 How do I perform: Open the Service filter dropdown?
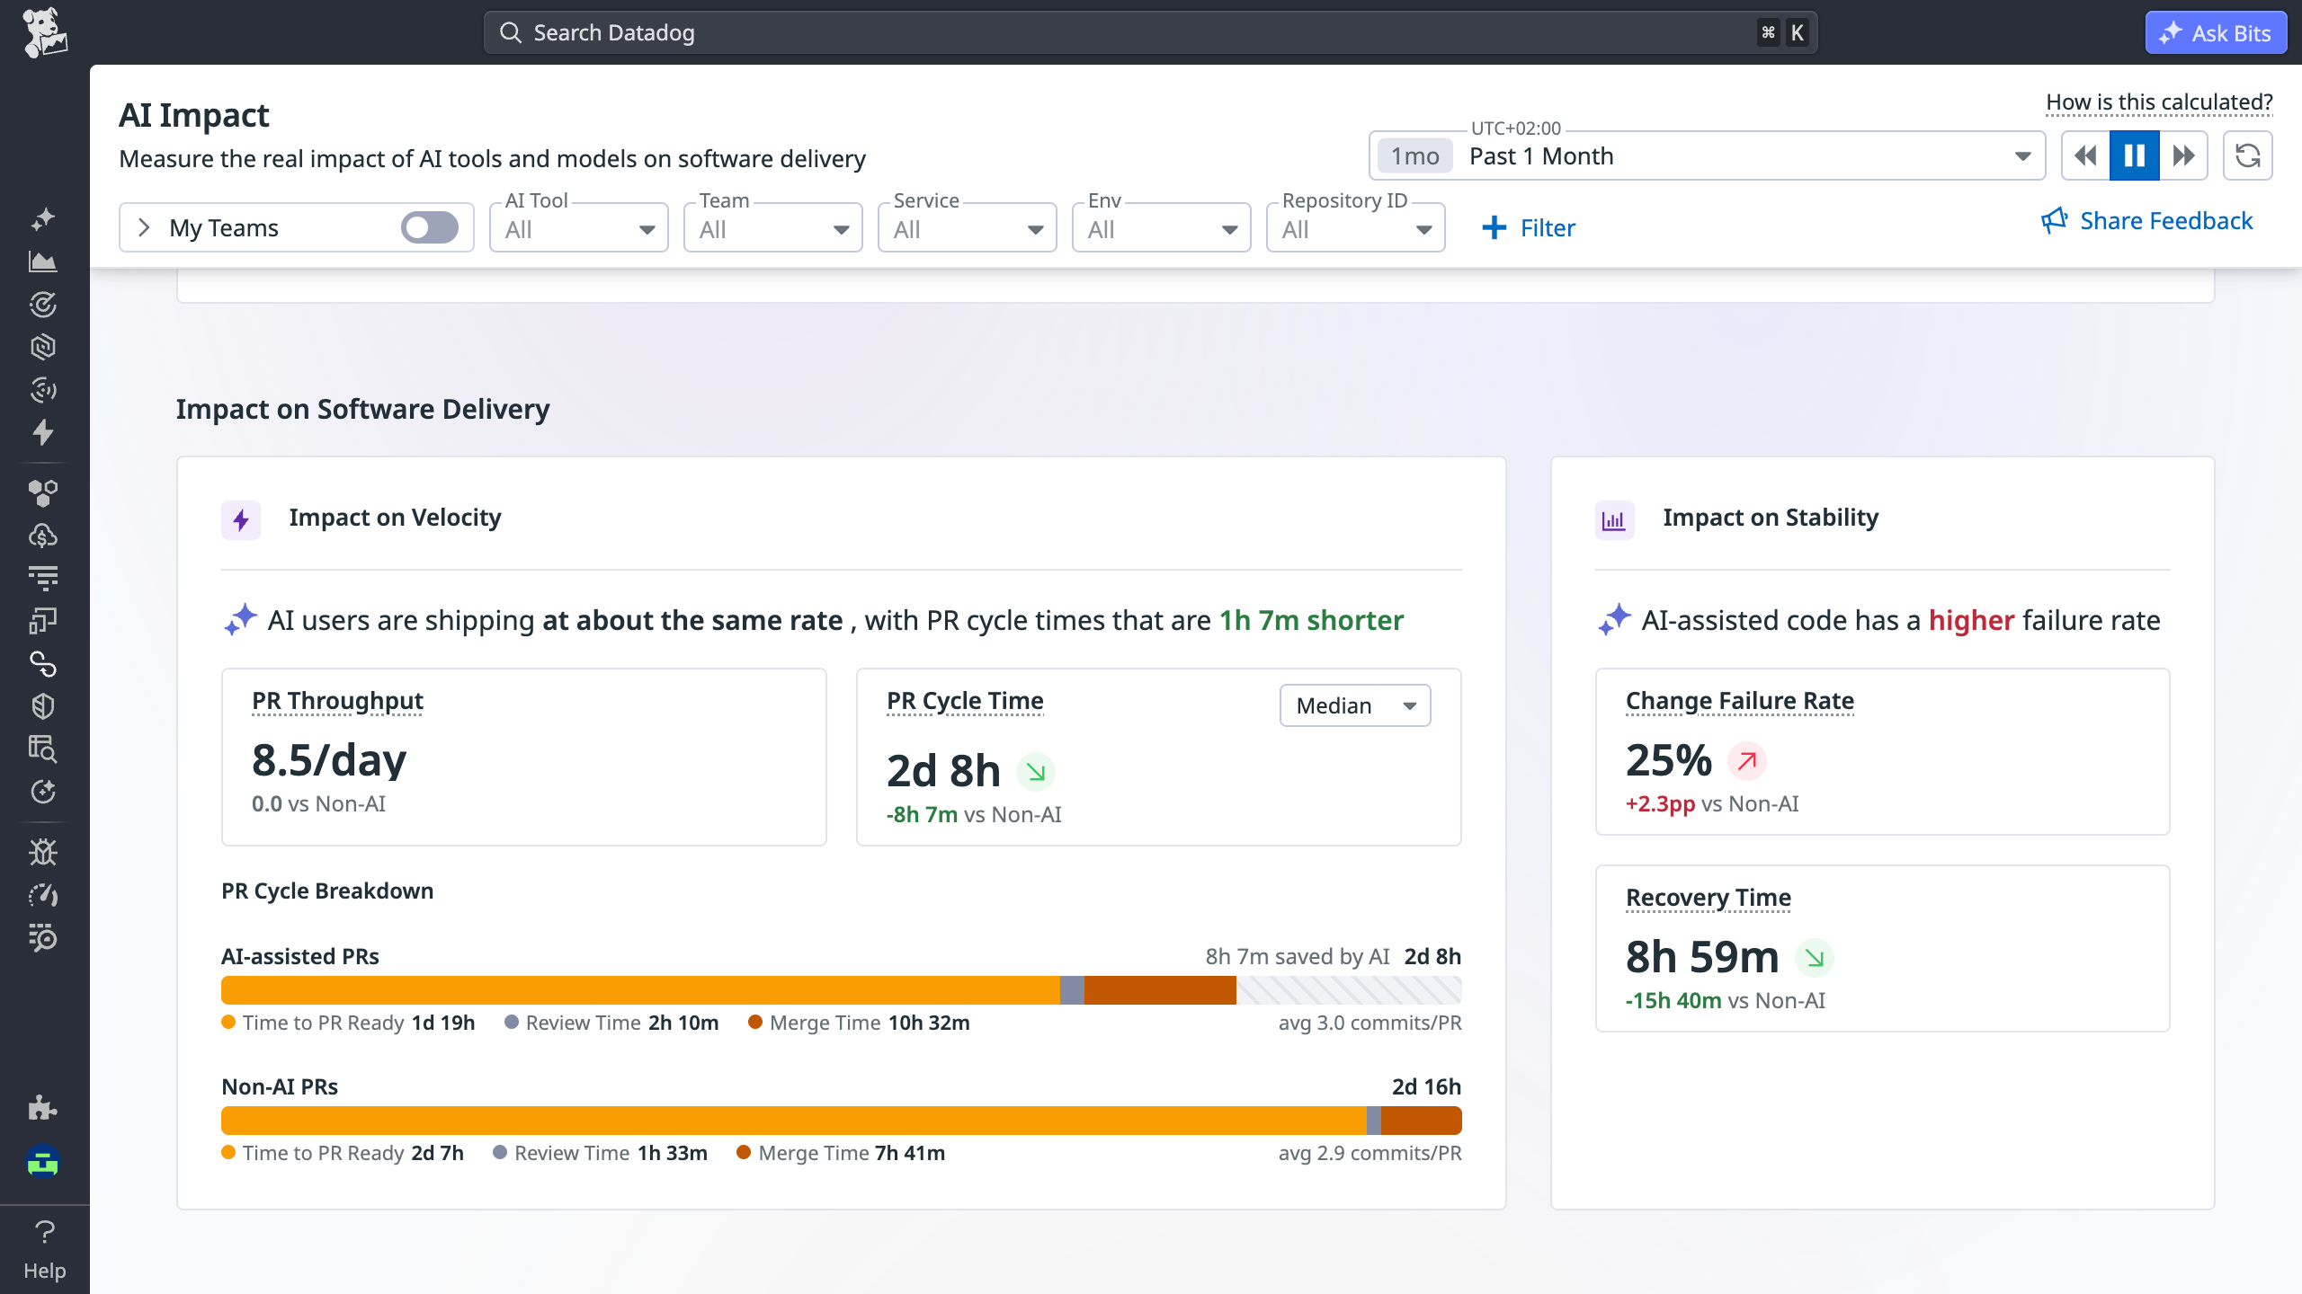[968, 227]
